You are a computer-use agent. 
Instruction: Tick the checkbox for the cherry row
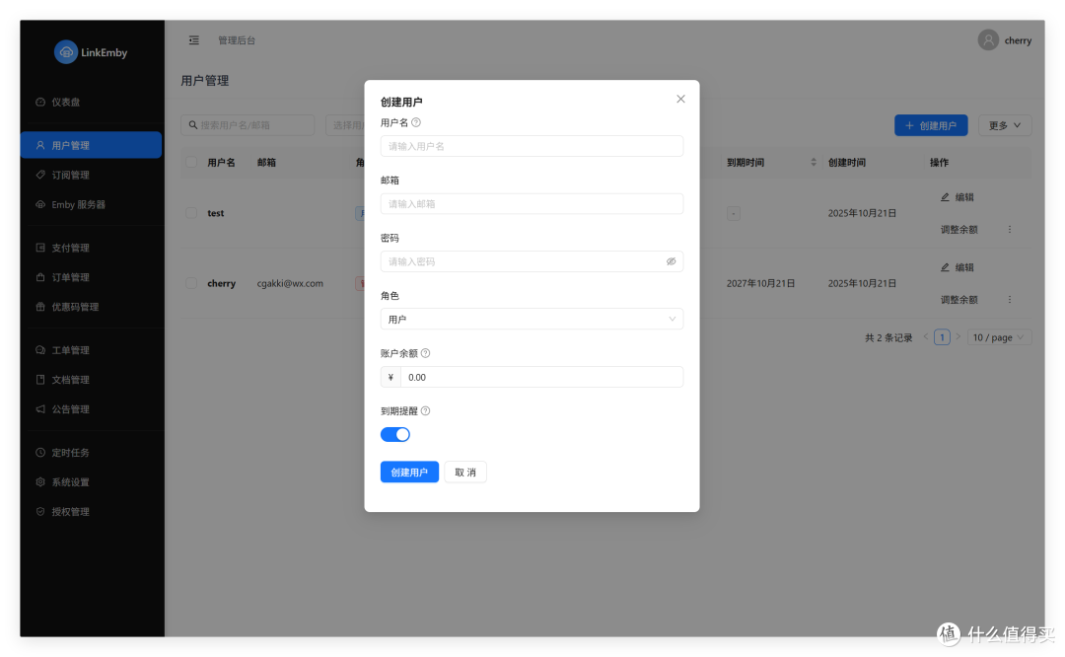pyautogui.click(x=191, y=283)
